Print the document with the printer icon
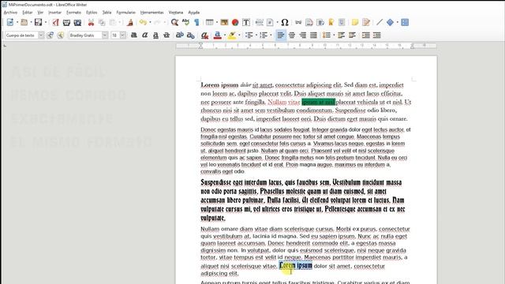The image size is (505, 284). (66, 22)
